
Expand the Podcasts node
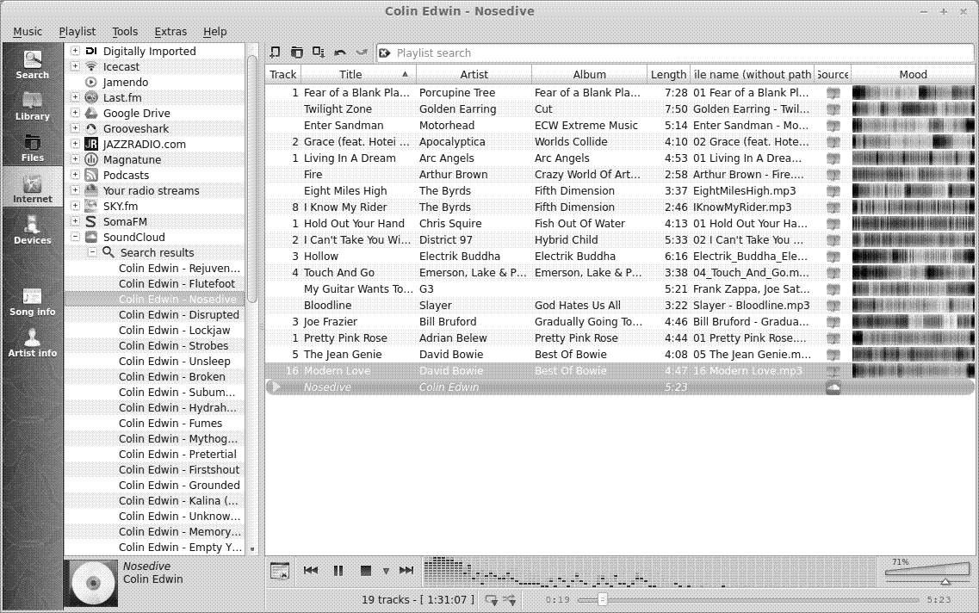pyautogui.click(x=75, y=175)
